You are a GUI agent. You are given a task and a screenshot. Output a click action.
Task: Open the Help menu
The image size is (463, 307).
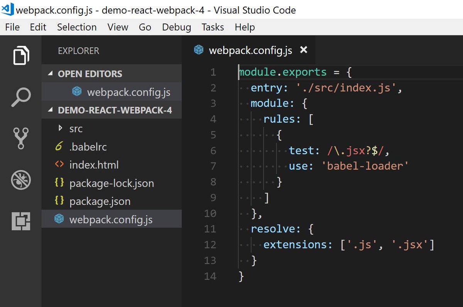click(245, 27)
